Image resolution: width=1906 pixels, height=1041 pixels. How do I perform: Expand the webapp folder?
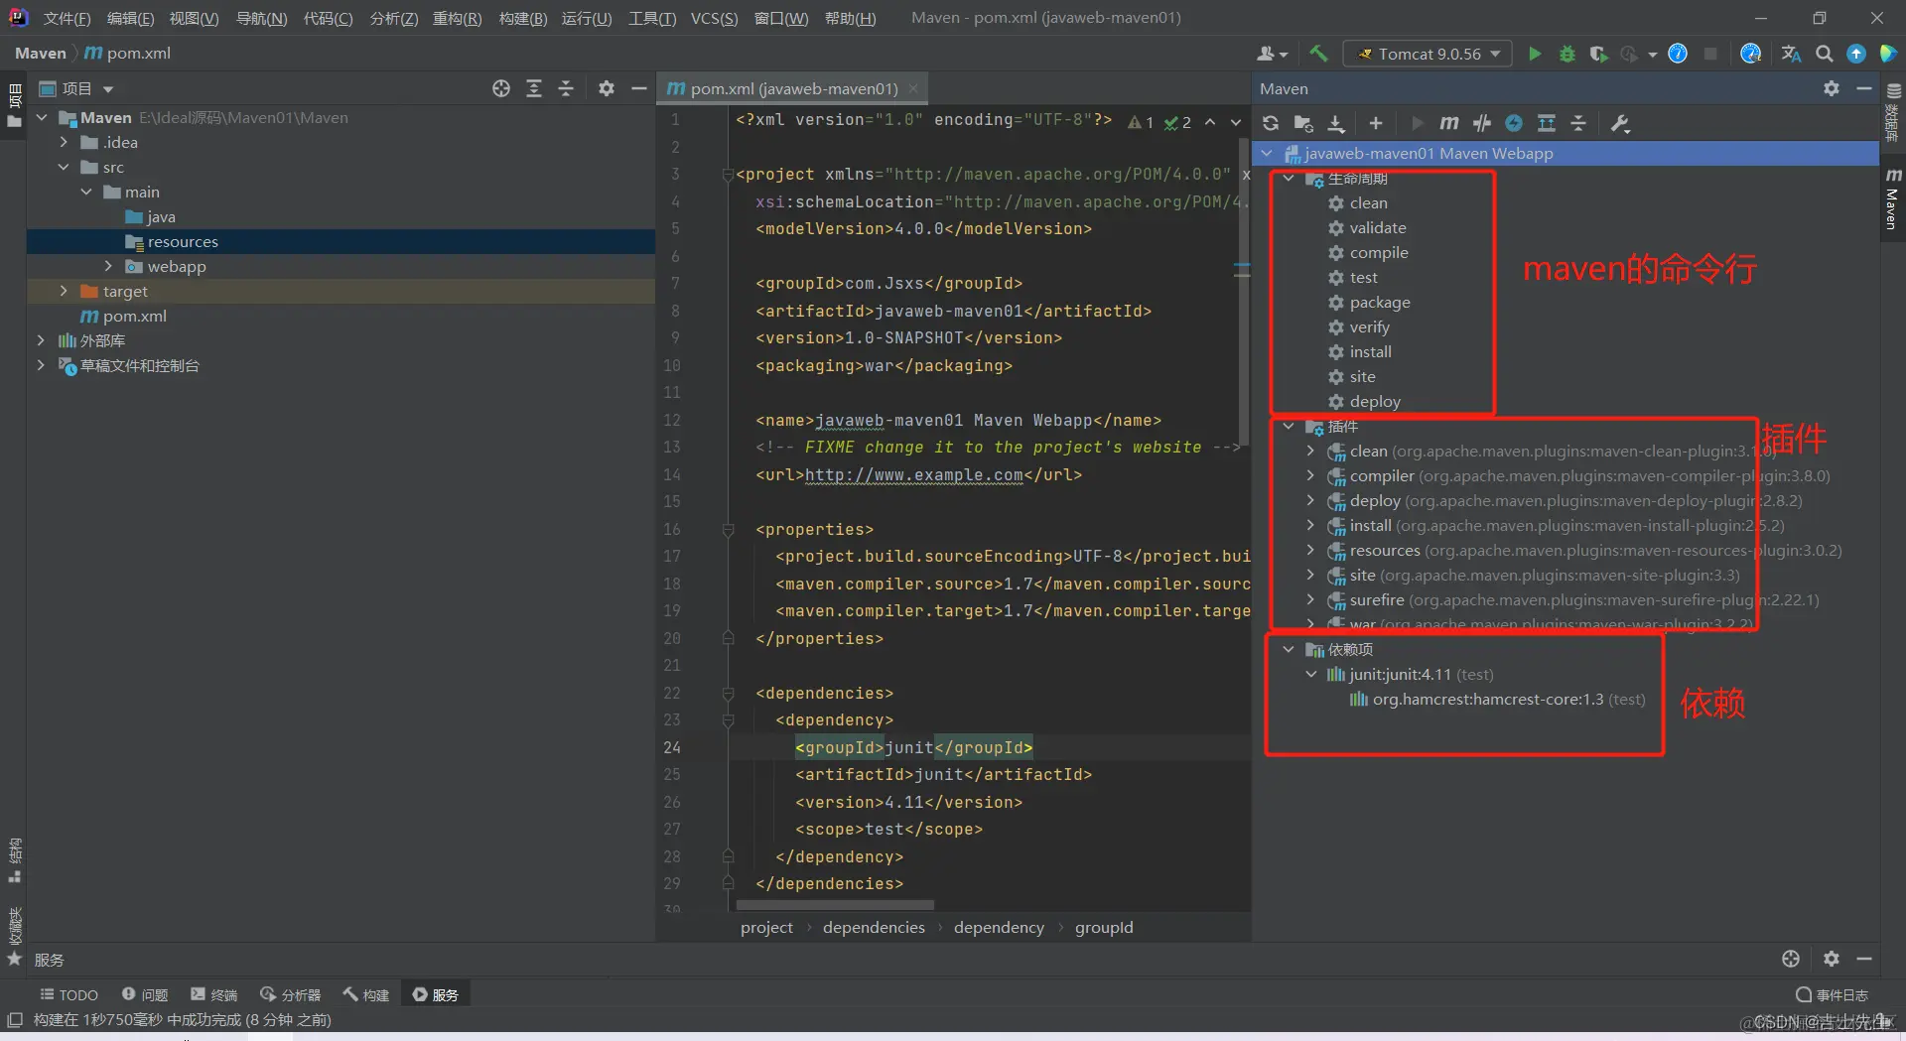click(x=108, y=266)
